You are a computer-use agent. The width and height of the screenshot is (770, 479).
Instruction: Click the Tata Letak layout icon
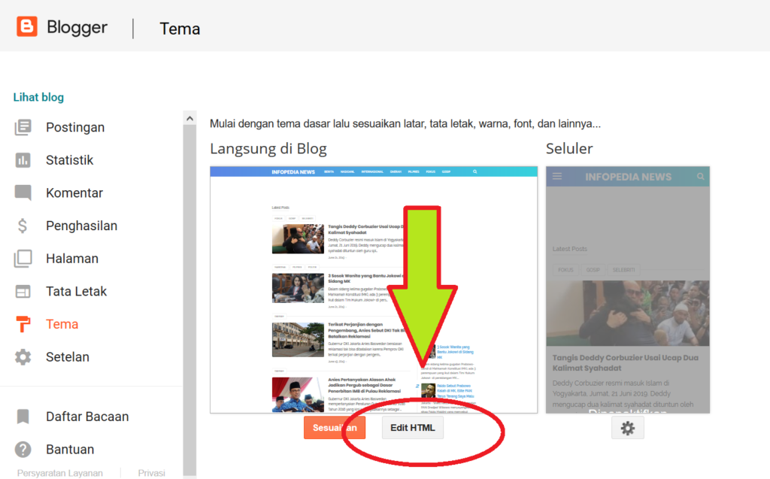point(23,292)
